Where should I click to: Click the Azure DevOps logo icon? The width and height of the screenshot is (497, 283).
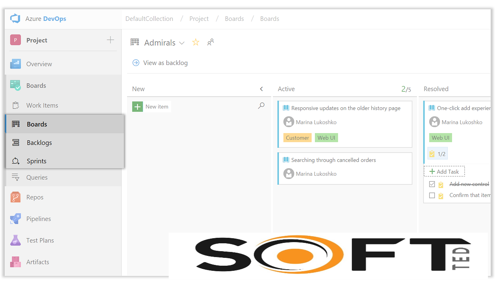(15, 18)
